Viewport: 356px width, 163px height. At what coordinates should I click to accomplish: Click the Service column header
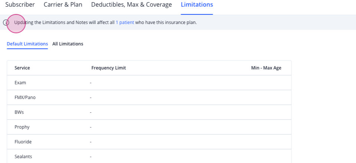point(22,68)
